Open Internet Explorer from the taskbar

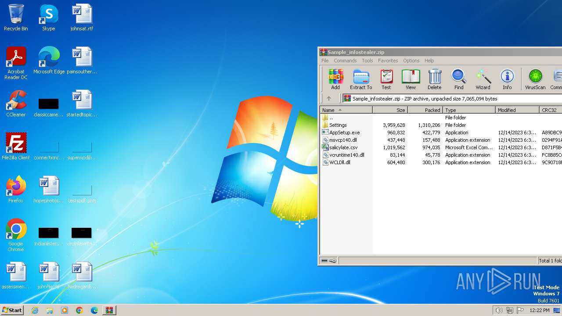(x=35, y=310)
